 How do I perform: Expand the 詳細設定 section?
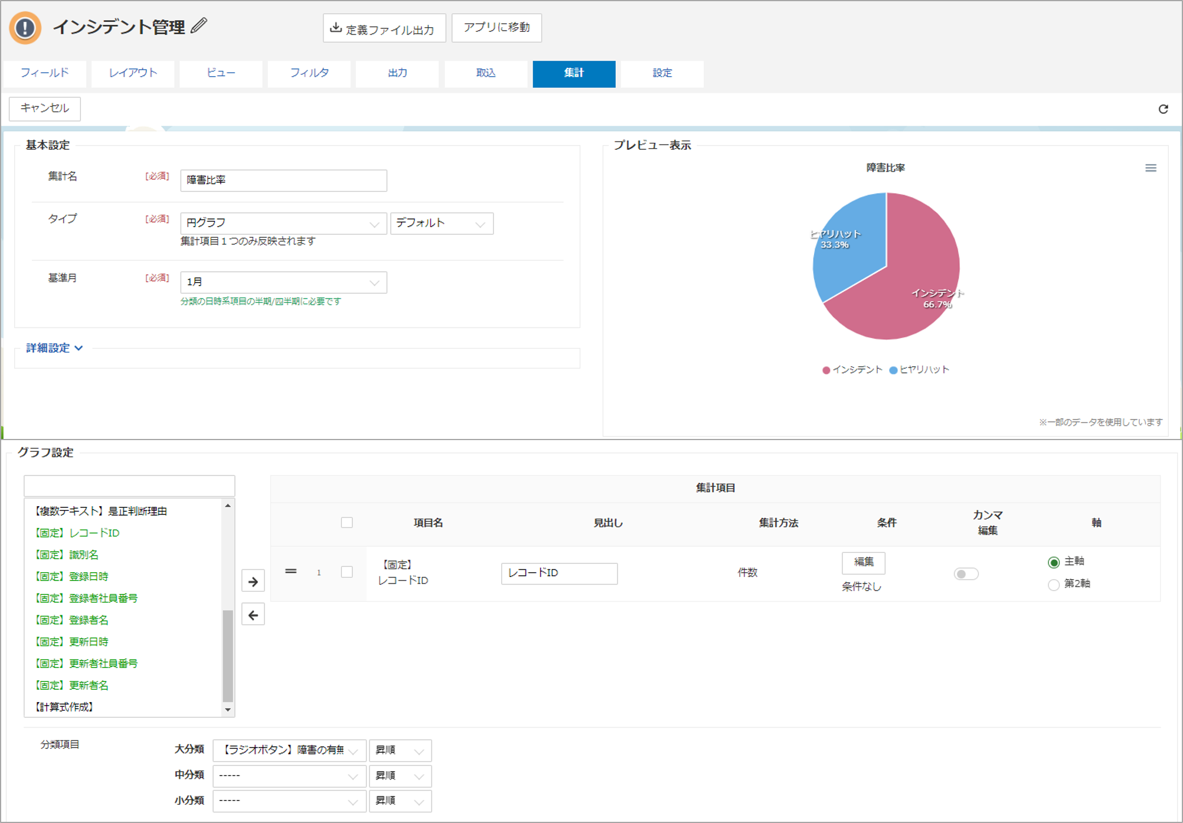point(54,348)
